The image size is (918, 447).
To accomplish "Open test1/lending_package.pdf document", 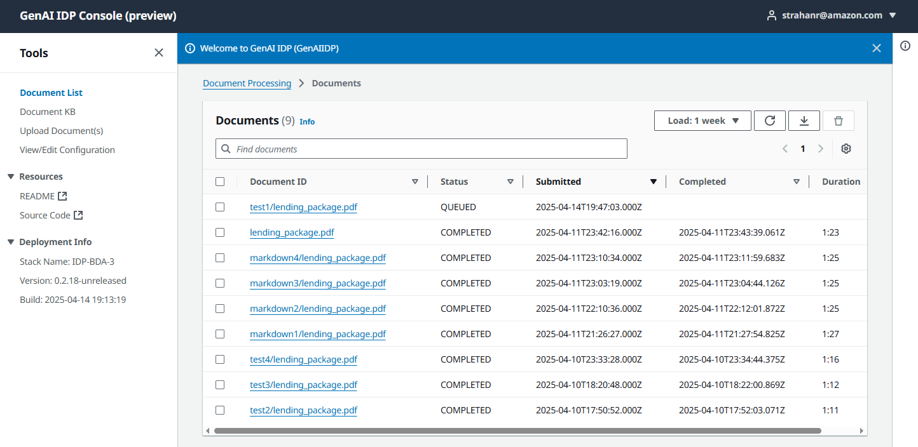I will 303,206.
